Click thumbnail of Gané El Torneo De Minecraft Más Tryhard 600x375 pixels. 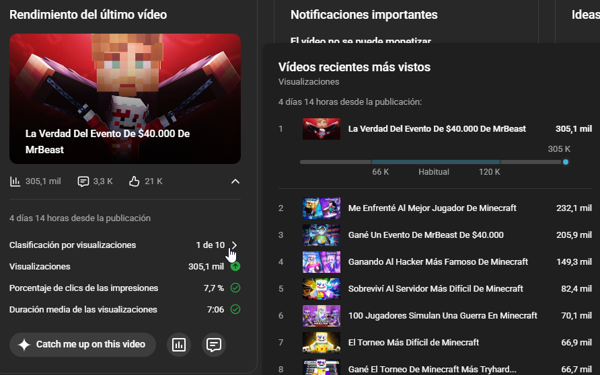coord(322,368)
